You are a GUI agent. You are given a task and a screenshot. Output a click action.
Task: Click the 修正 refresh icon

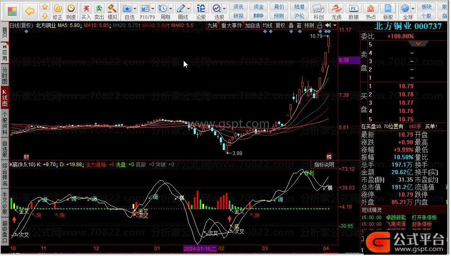click(57, 8)
